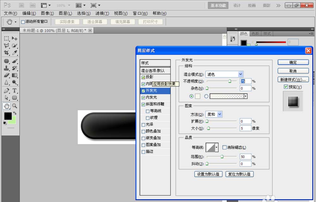This screenshot has width=316, height=202.
Task: Open the 混合模式 blend mode dropdown
Action: 240,74
